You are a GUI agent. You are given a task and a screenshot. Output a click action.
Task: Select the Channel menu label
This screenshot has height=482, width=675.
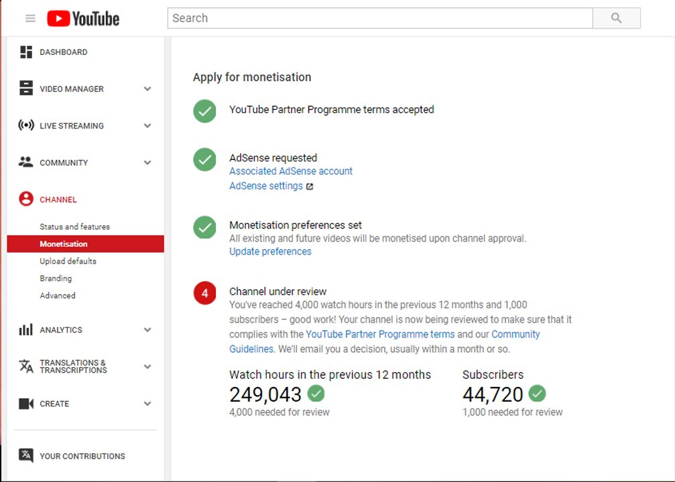tap(58, 199)
